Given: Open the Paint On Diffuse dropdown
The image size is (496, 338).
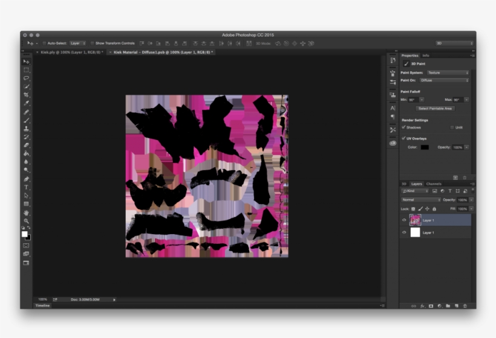Looking at the screenshot, I should (x=444, y=80).
